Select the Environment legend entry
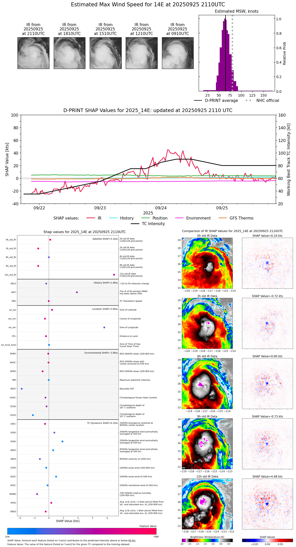The image size is (296, 547). [x=193, y=218]
